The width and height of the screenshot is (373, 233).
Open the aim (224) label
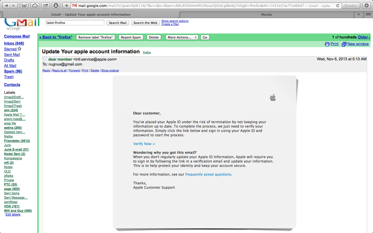pyautogui.click(x=11, y=110)
